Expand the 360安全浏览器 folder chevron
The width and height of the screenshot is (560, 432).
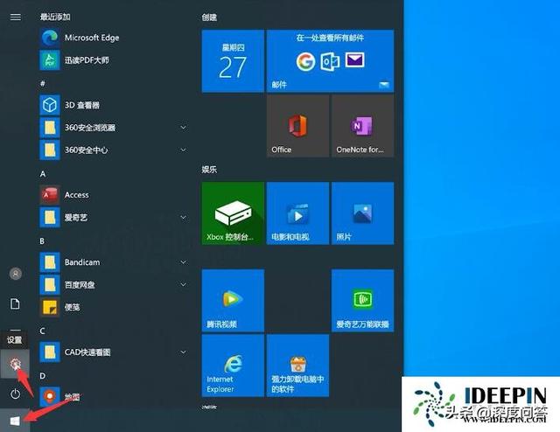pos(183,128)
